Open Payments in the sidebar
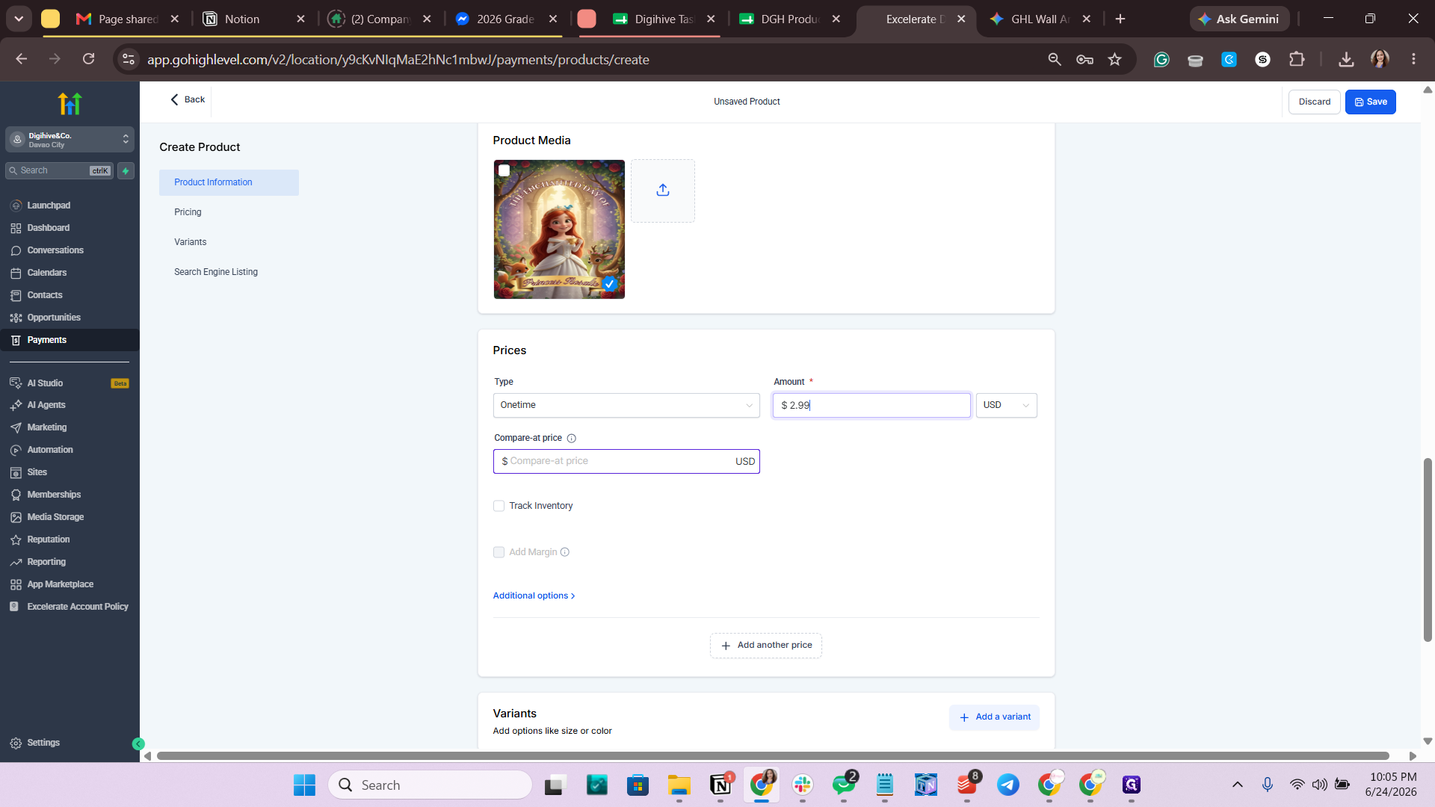This screenshot has height=807, width=1435. [70, 340]
